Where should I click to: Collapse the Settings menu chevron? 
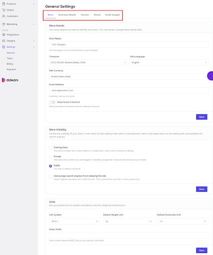34,47
